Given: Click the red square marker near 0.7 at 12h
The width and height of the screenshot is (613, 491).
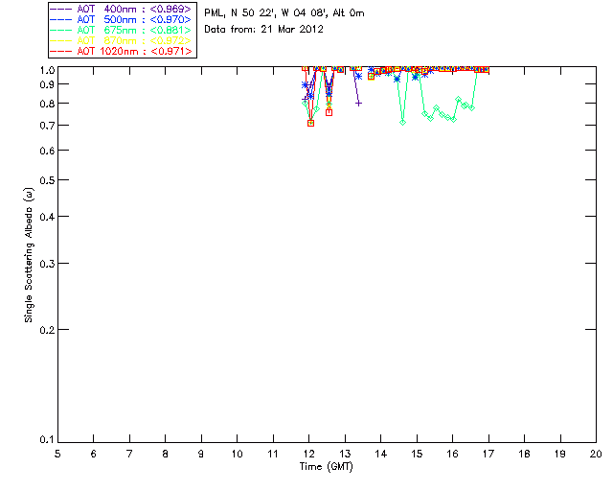Looking at the screenshot, I should 310,123.
